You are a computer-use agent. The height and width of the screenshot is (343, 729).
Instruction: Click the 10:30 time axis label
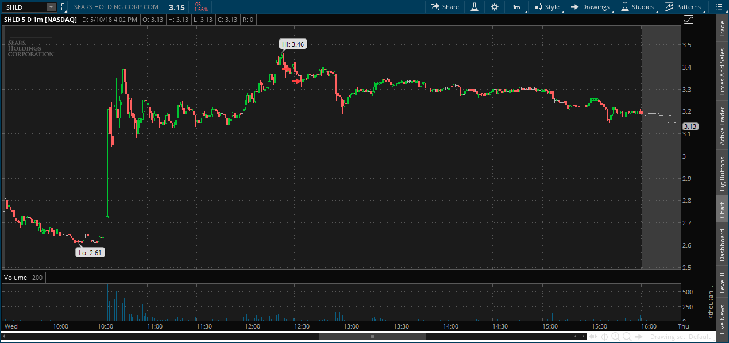pos(106,326)
